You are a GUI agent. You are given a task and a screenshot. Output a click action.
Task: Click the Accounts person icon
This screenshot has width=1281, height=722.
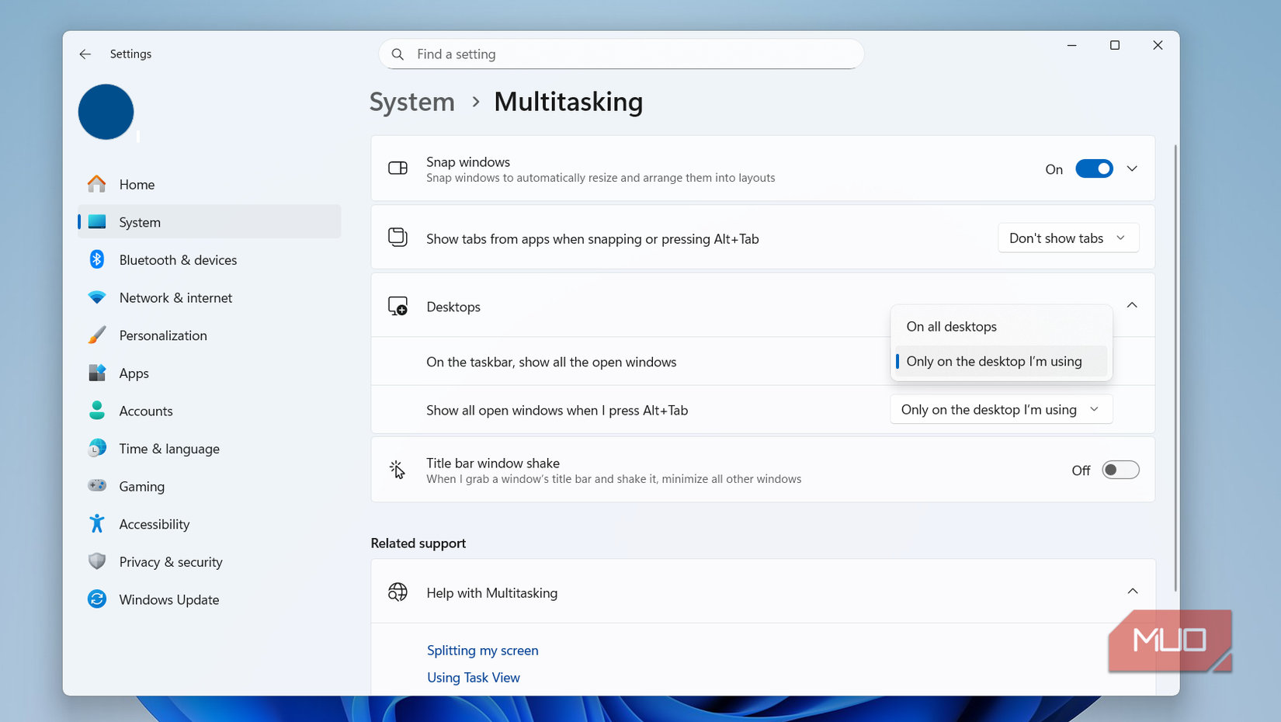(97, 411)
